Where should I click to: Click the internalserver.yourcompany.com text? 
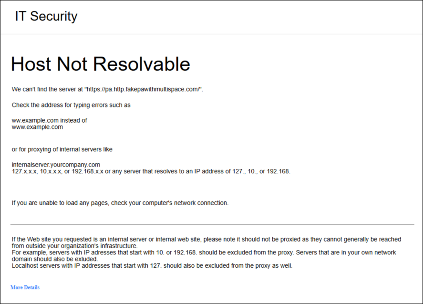[56, 165]
